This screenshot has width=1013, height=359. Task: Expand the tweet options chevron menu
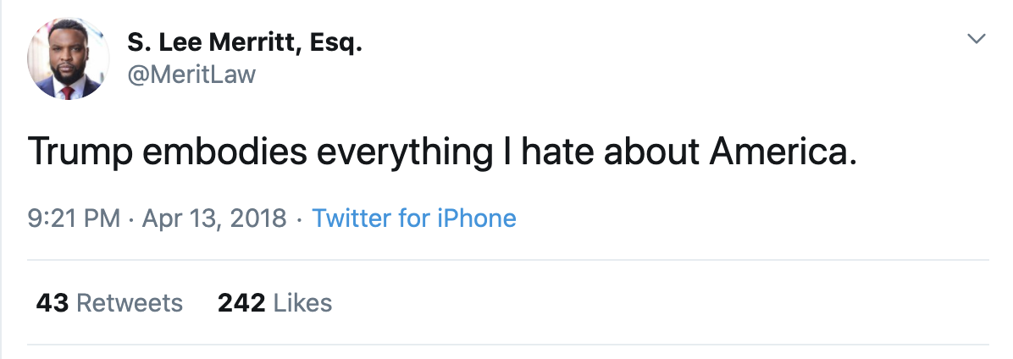(x=977, y=39)
